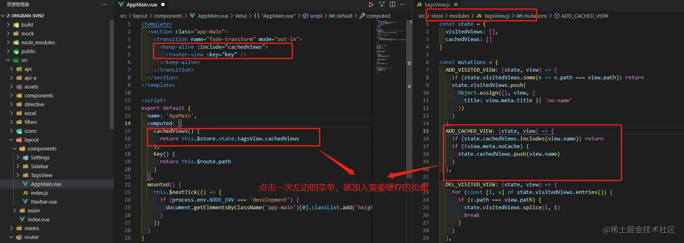
Task: Open the AppMain editor more actions ellipsis
Action: [403, 5]
